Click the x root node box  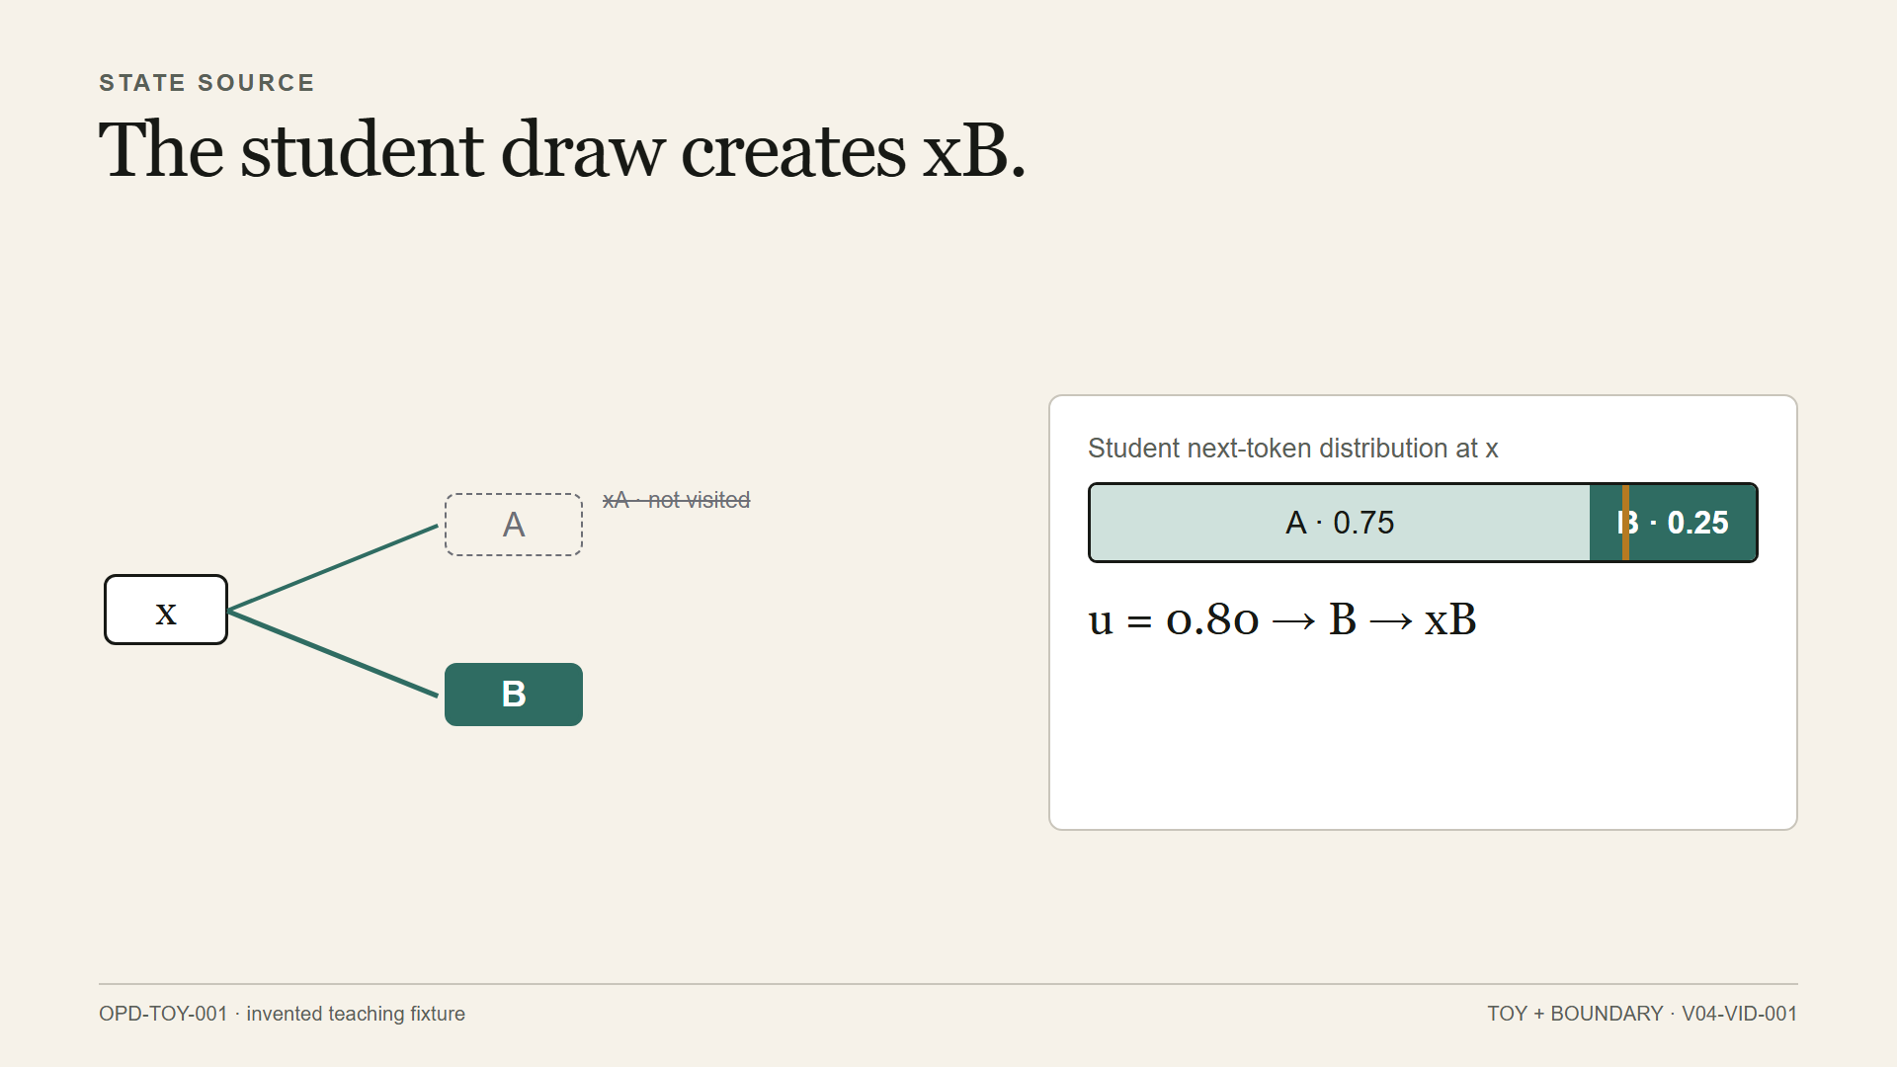pyautogui.click(x=166, y=610)
